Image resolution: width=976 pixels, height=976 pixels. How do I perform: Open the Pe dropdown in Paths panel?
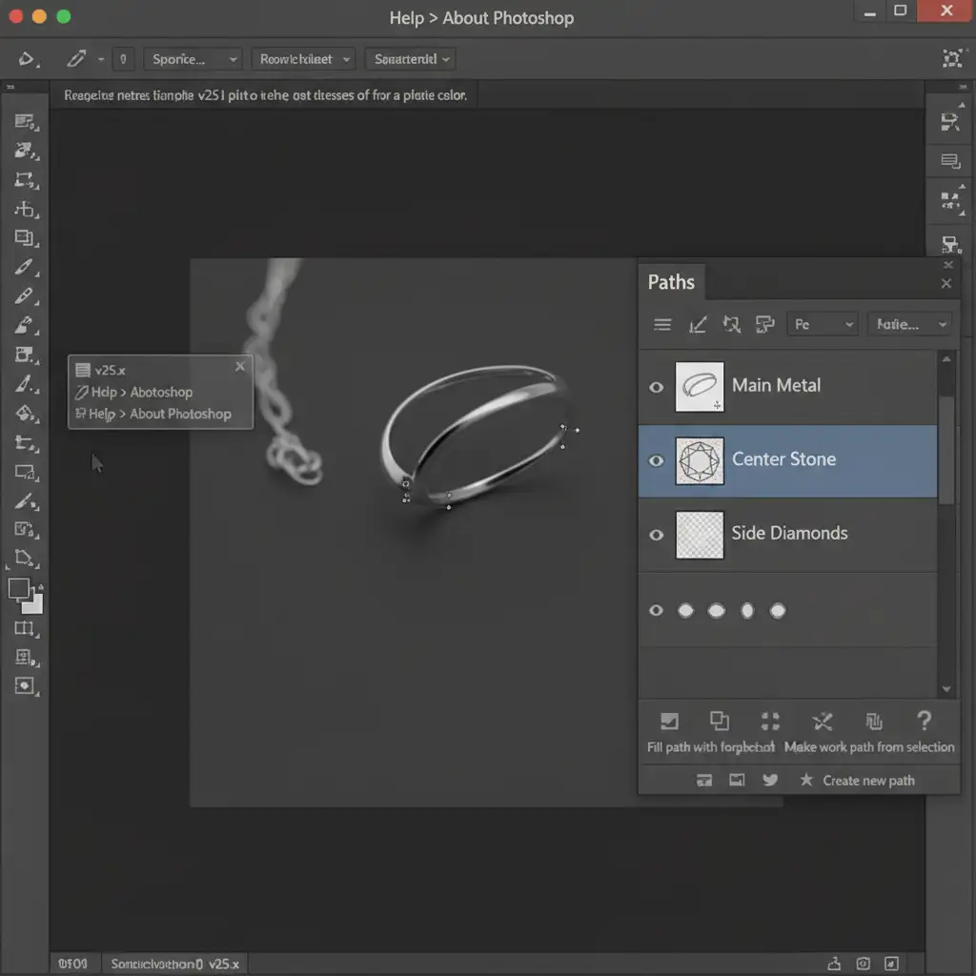(x=823, y=325)
